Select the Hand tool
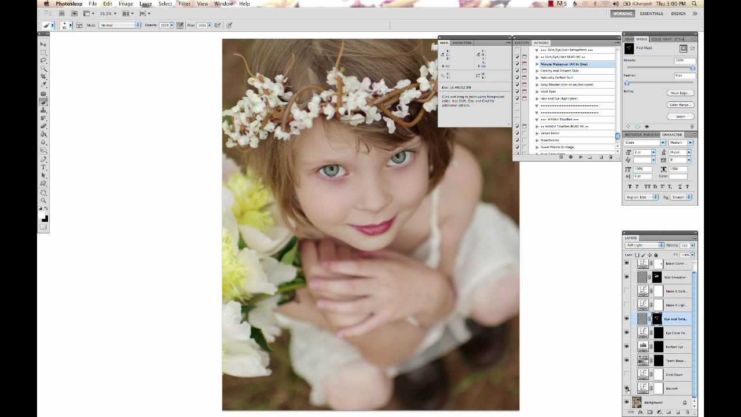Viewport: 741px width, 417px height. pos(43,192)
